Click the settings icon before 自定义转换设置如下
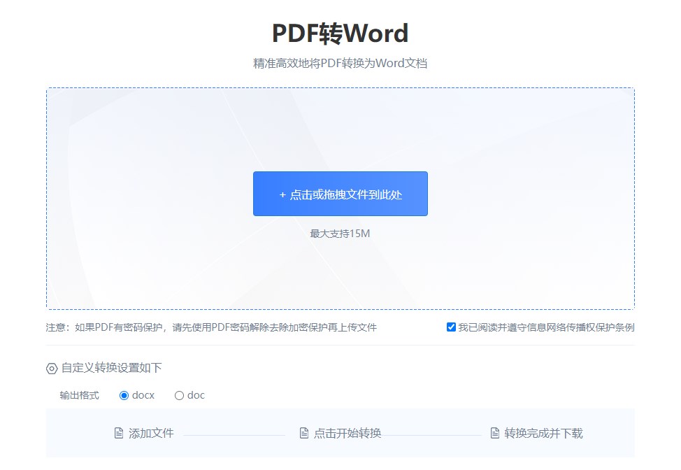Screen dimensions: 681x470 tap(50, 367)
